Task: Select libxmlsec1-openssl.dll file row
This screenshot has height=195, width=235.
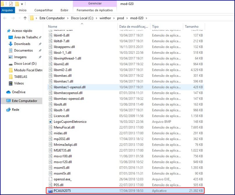Action: pos(126,87)
